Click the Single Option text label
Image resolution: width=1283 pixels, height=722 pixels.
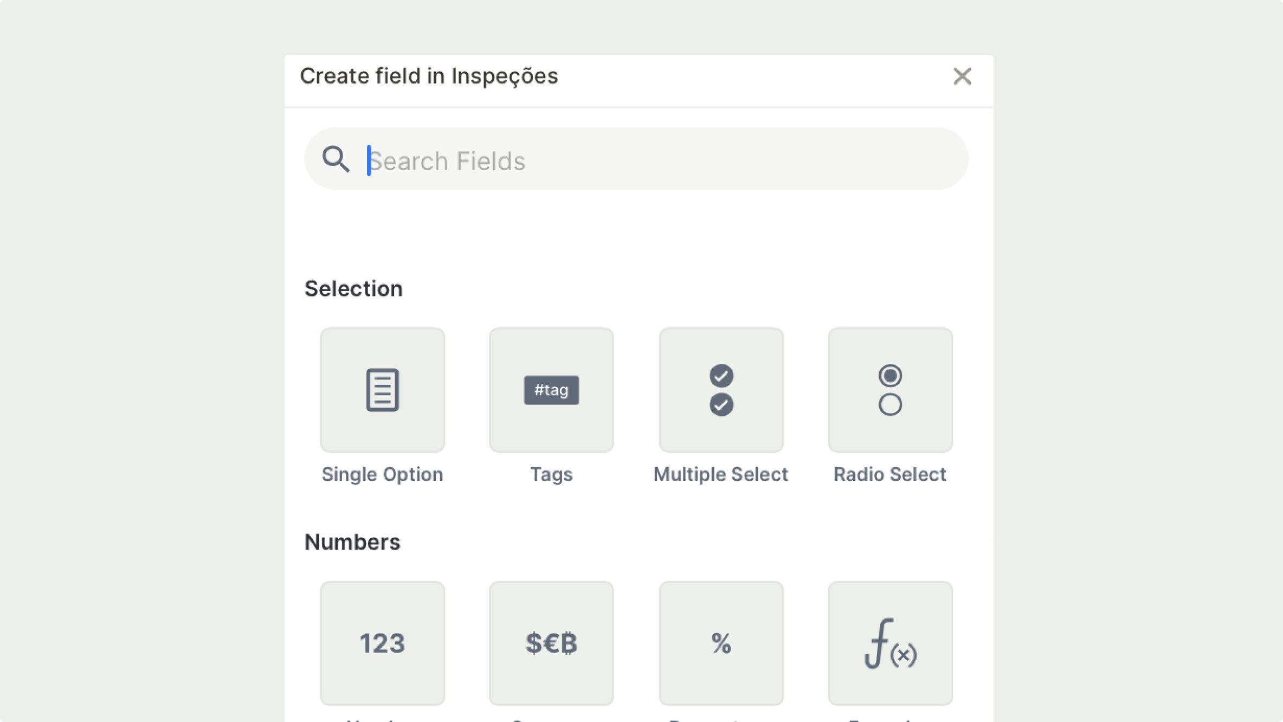(x=382, y=474)
